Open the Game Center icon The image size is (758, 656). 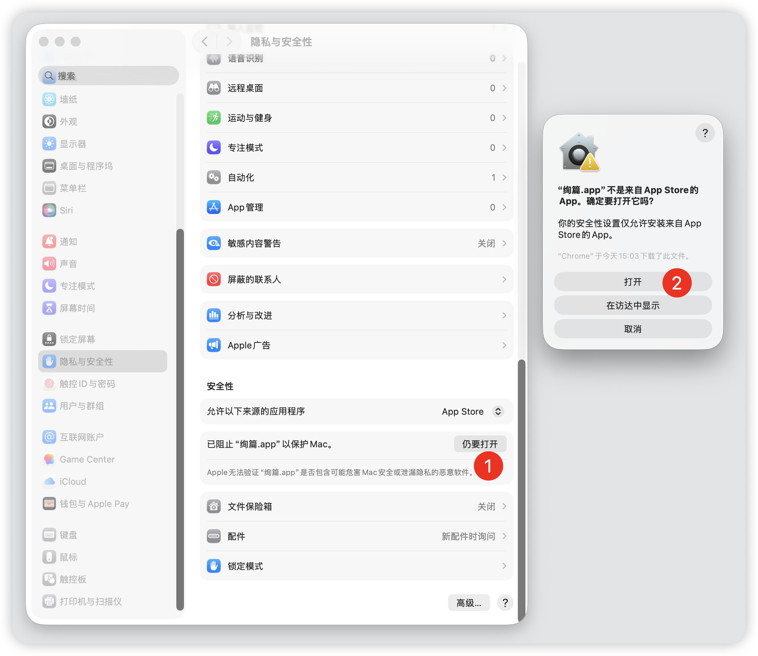50,459
